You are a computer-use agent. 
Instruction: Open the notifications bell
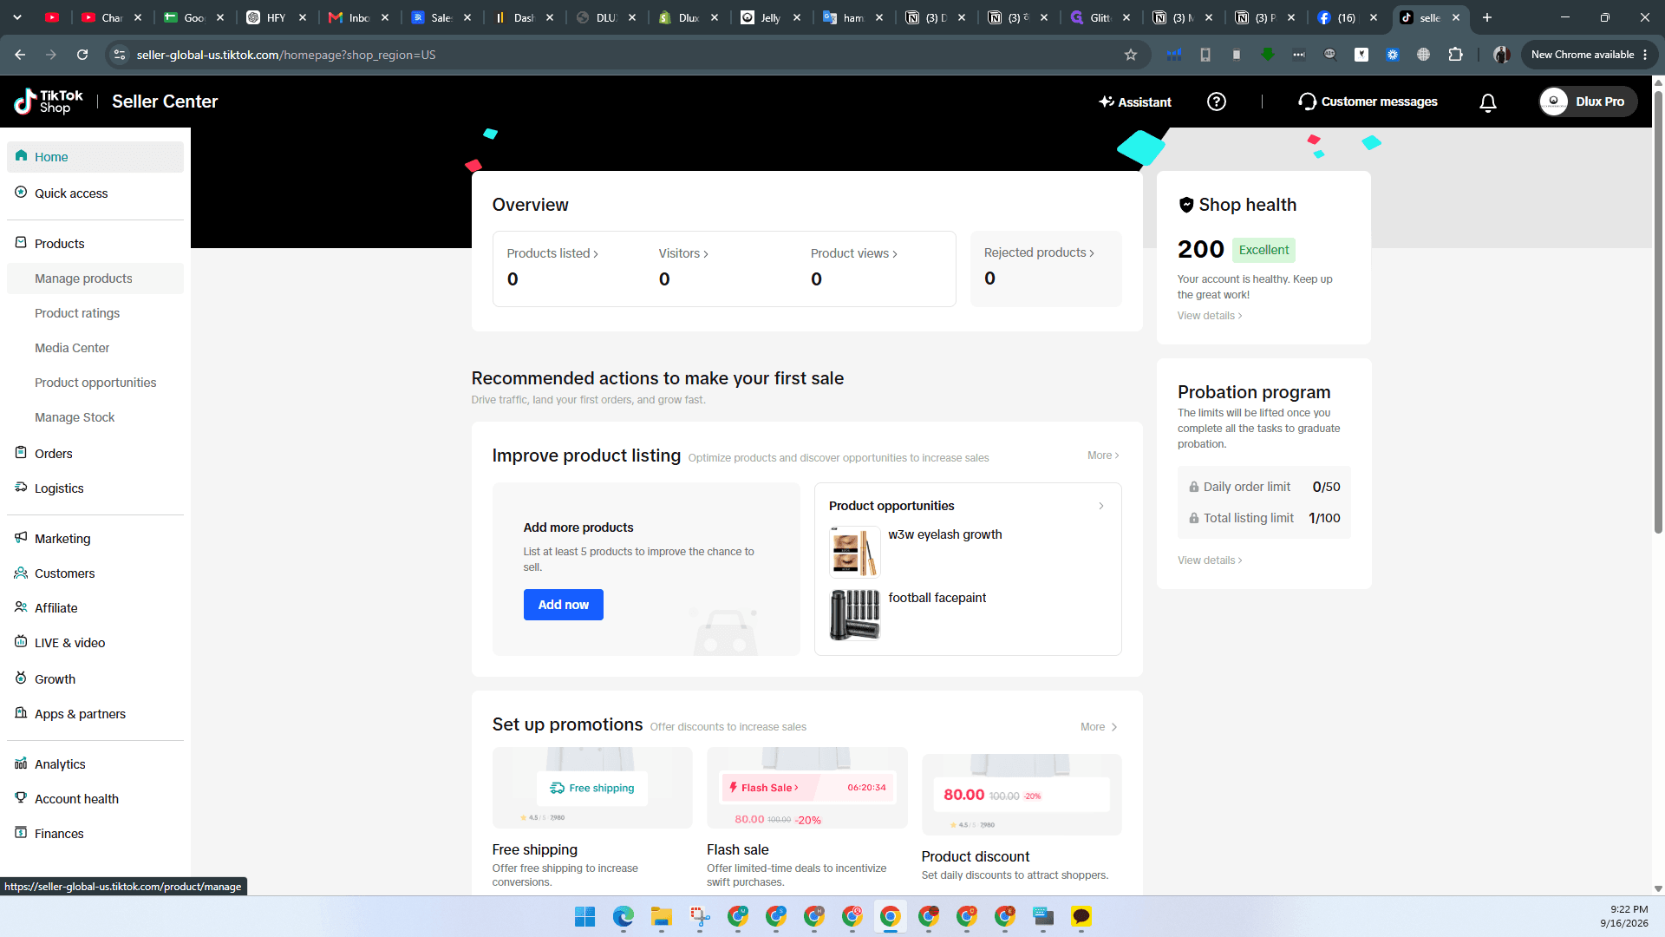tap(1488, 102)
